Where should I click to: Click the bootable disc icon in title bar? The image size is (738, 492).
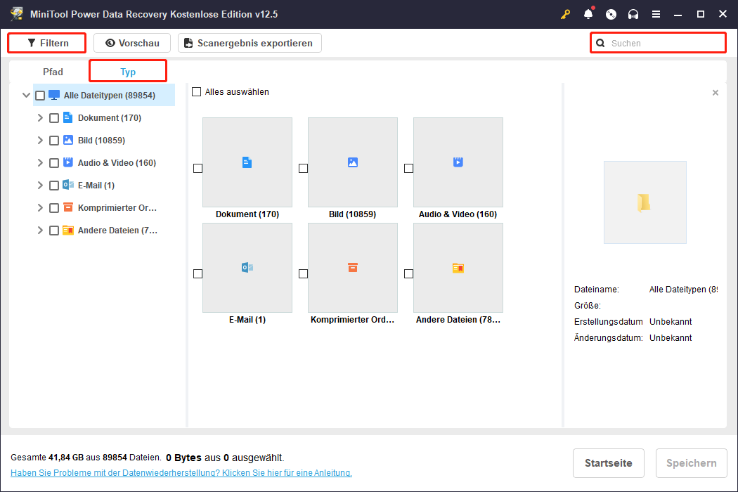(611, 15)
